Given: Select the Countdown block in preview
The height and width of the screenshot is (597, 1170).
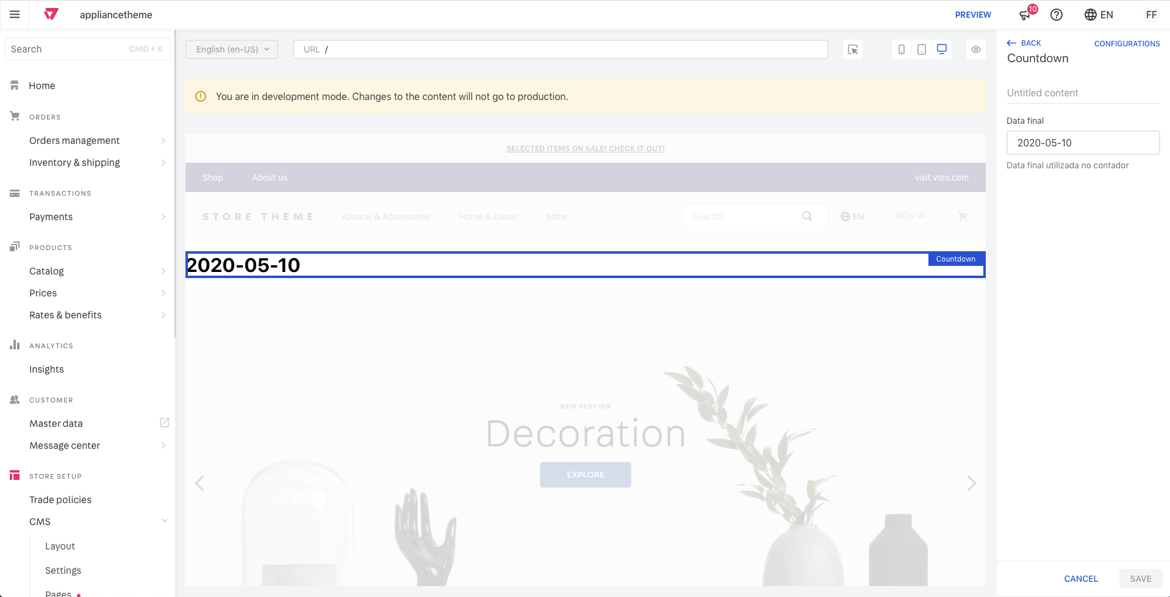Looking at the screenshot, I should tap(586, 265).
